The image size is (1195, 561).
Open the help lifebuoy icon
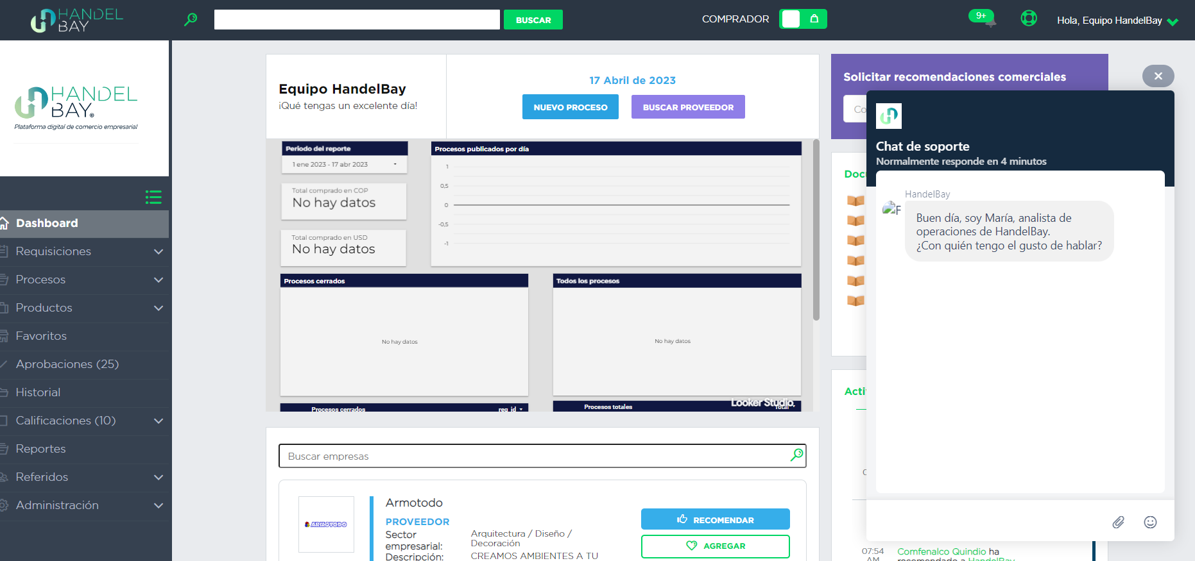coord(1029,19)
